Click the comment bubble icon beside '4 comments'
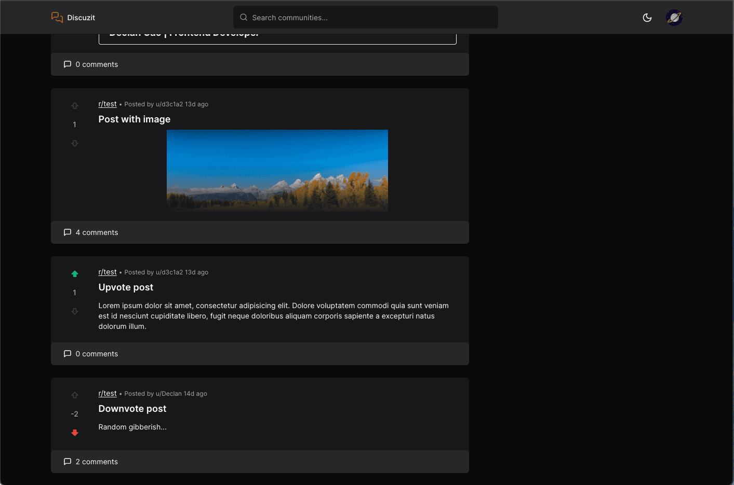This screenshot has height=485, width=734. tap(68, 232)
